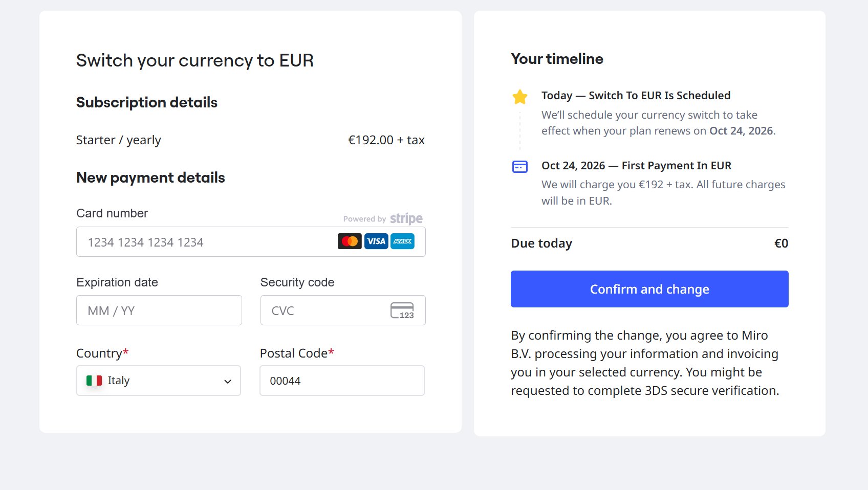Click the Expiration date MM / YY field
Screen dimensions: 868x490
[159, 310]
